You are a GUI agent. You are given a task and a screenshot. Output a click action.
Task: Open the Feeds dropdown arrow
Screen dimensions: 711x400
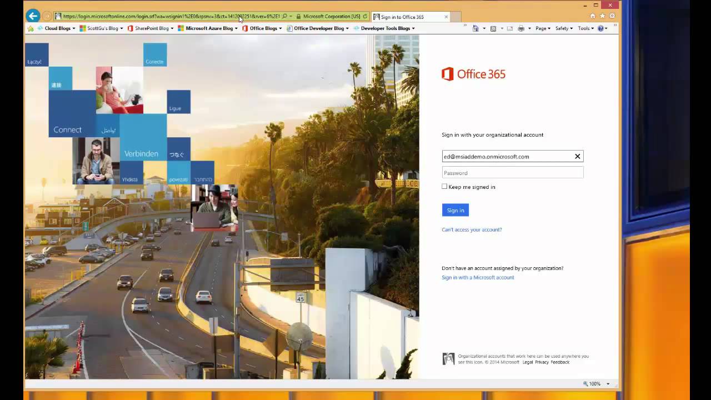(x=502, y=28)
